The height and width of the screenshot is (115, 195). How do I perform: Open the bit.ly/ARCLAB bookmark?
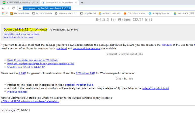(x=88, y=13)
